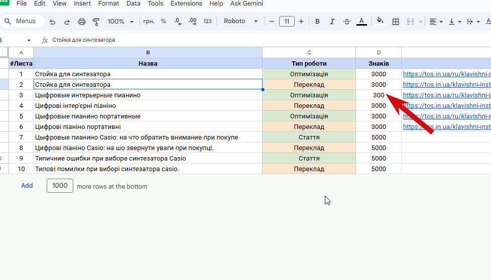Click the Increase decimal places icon
Viewport: 491px width, 280px height.
click(193, 22)
